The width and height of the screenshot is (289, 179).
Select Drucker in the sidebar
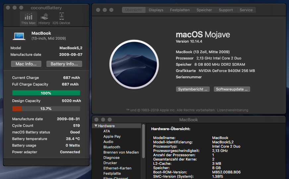110,163
